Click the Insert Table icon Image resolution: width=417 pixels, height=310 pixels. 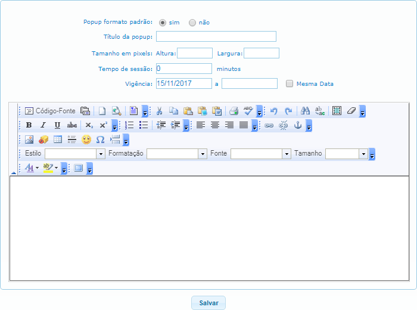click(x=58, y=139)
